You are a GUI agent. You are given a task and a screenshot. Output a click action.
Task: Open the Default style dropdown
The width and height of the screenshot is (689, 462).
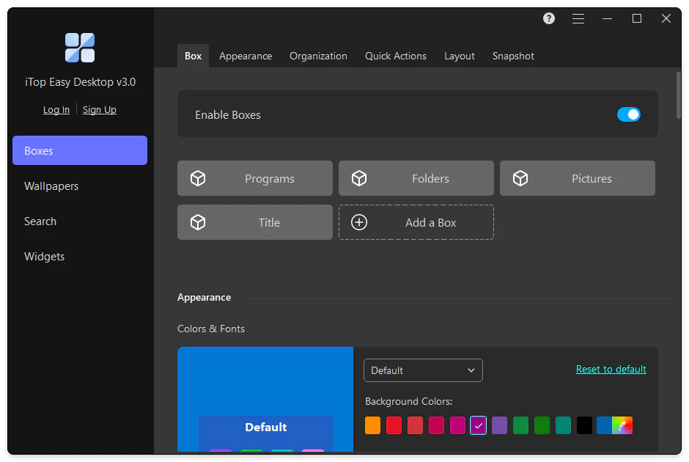(423, 370)
